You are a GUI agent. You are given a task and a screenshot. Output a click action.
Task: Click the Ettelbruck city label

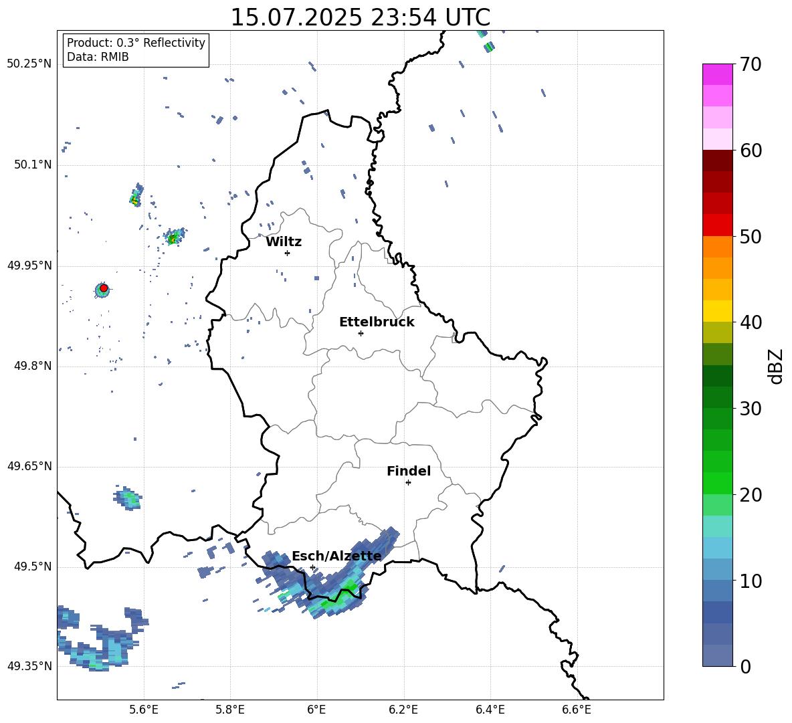(377, 322)
